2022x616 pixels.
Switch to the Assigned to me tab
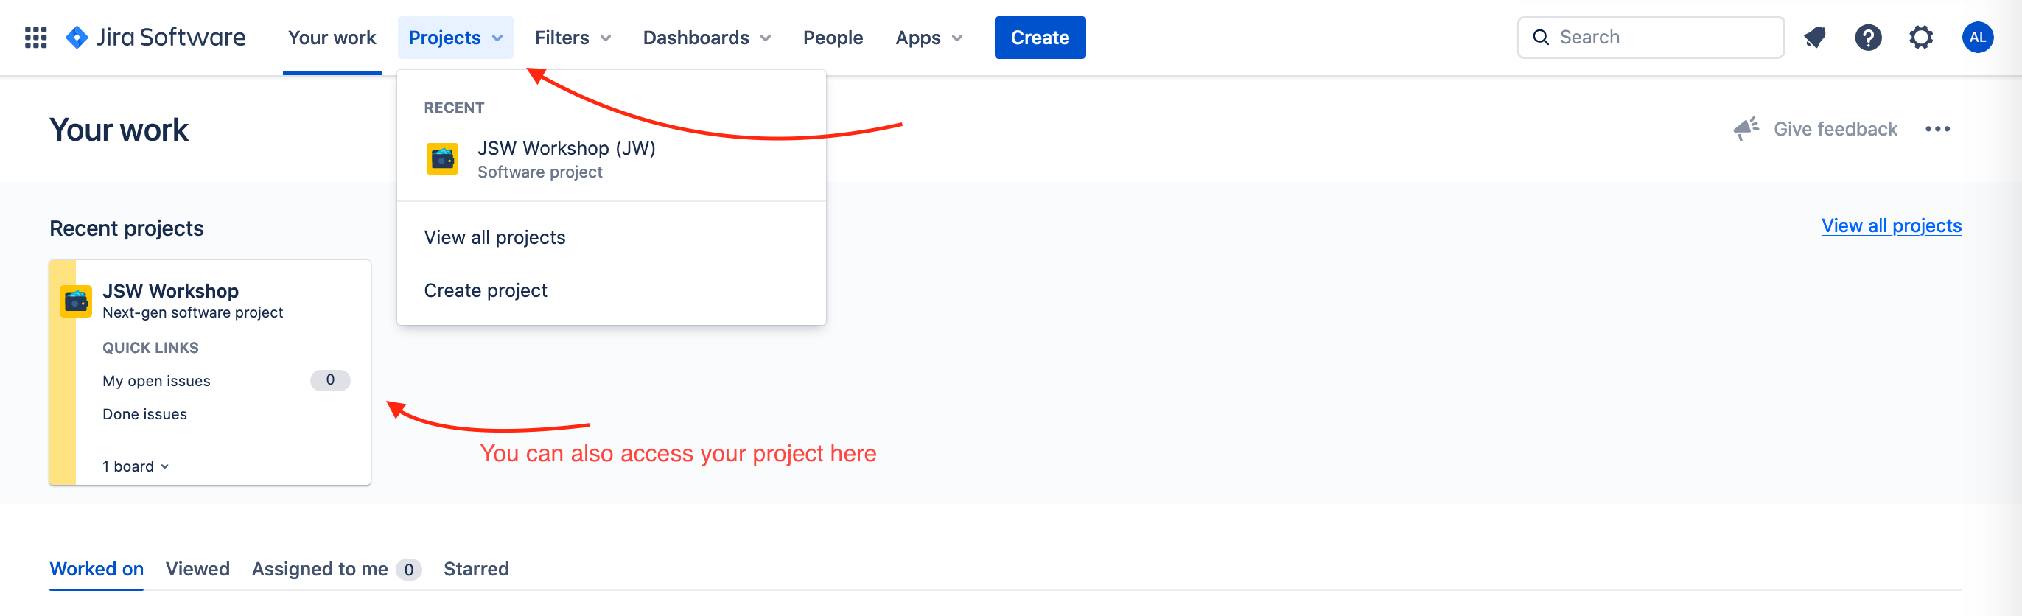click(337, 569)
